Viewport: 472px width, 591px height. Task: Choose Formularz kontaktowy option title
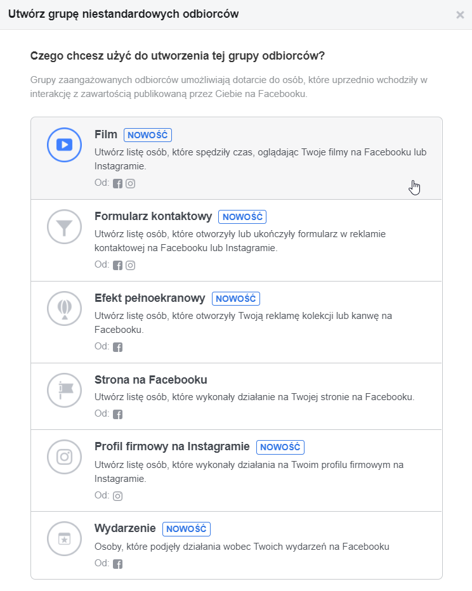point(153,216)
